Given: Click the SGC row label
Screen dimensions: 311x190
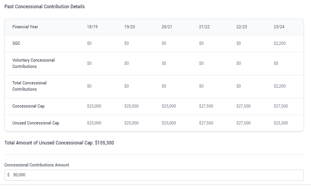Looking at the screenshot, I should (16, 43).
